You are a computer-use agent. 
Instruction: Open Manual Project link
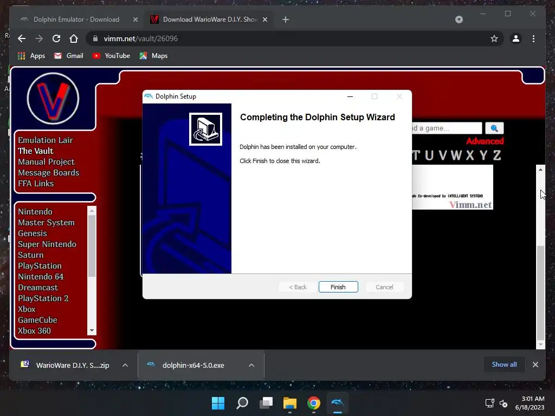(x=46, y=161)
